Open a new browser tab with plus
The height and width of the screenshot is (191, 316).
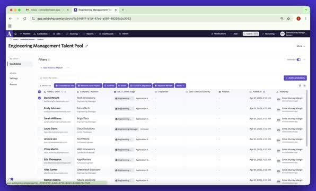(x=123, y=10)
